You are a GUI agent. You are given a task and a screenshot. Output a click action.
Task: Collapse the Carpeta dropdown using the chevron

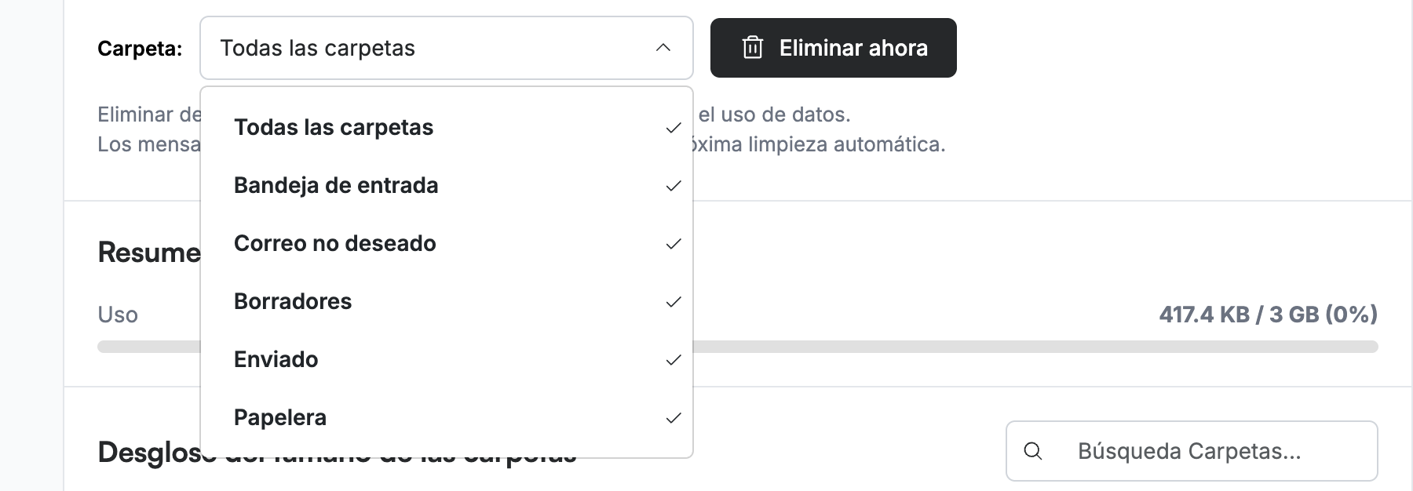pyautogui.click(x=663, y=48)
